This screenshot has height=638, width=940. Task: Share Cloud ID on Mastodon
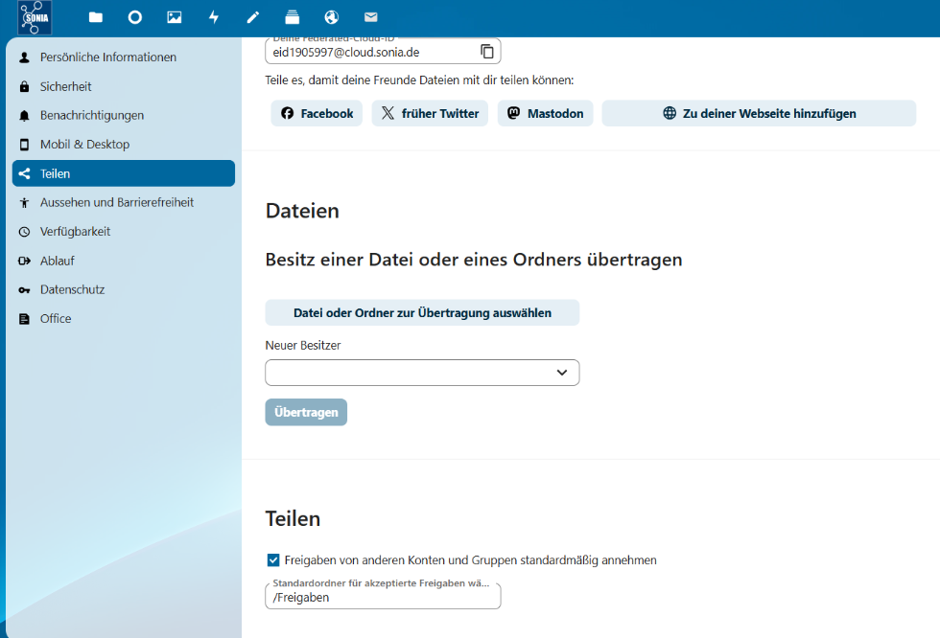(x=545, y=113)
